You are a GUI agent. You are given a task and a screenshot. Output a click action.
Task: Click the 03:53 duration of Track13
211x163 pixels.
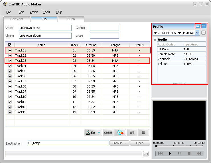[x=91, y=112]
